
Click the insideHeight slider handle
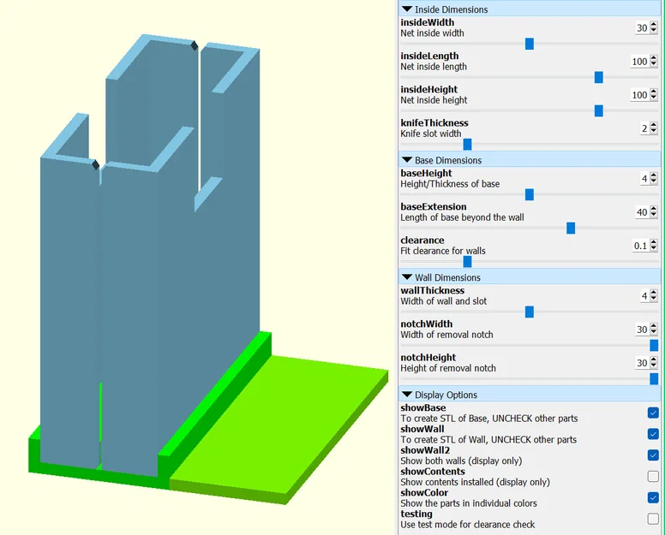(x=599, y=110)
